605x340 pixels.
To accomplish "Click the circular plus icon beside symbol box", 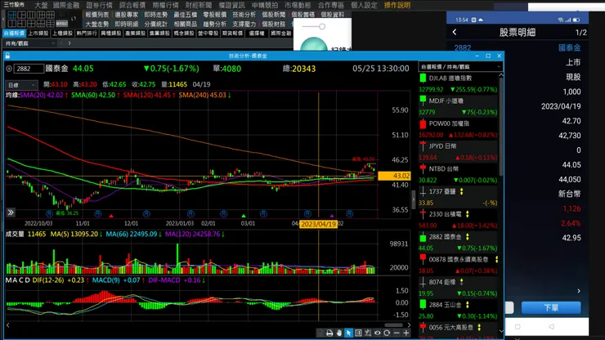I will tap(9, 69).
